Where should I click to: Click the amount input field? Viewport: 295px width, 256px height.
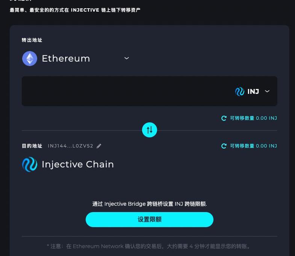(124, 91)
